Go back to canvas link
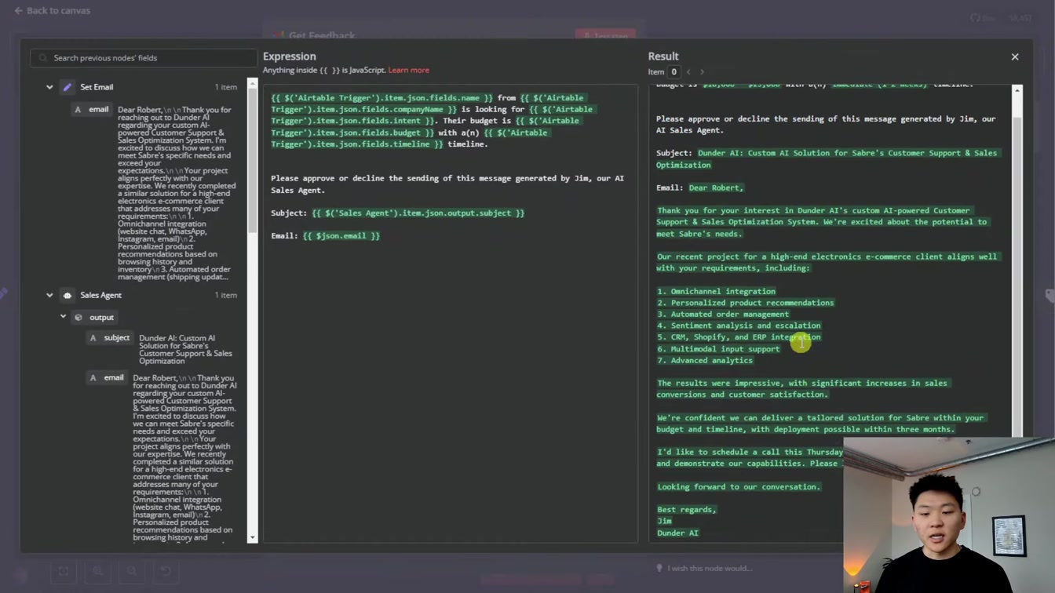 coord(52,10)
